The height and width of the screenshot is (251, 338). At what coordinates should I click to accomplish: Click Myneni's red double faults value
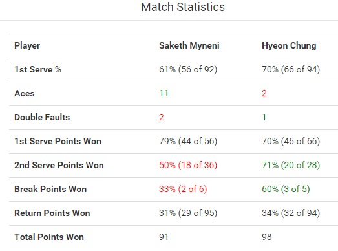pos(162,117)
